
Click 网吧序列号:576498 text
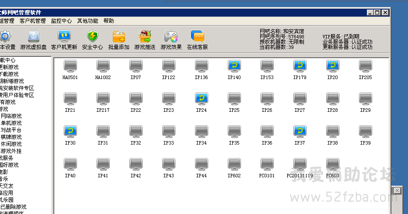pos(282,37)
